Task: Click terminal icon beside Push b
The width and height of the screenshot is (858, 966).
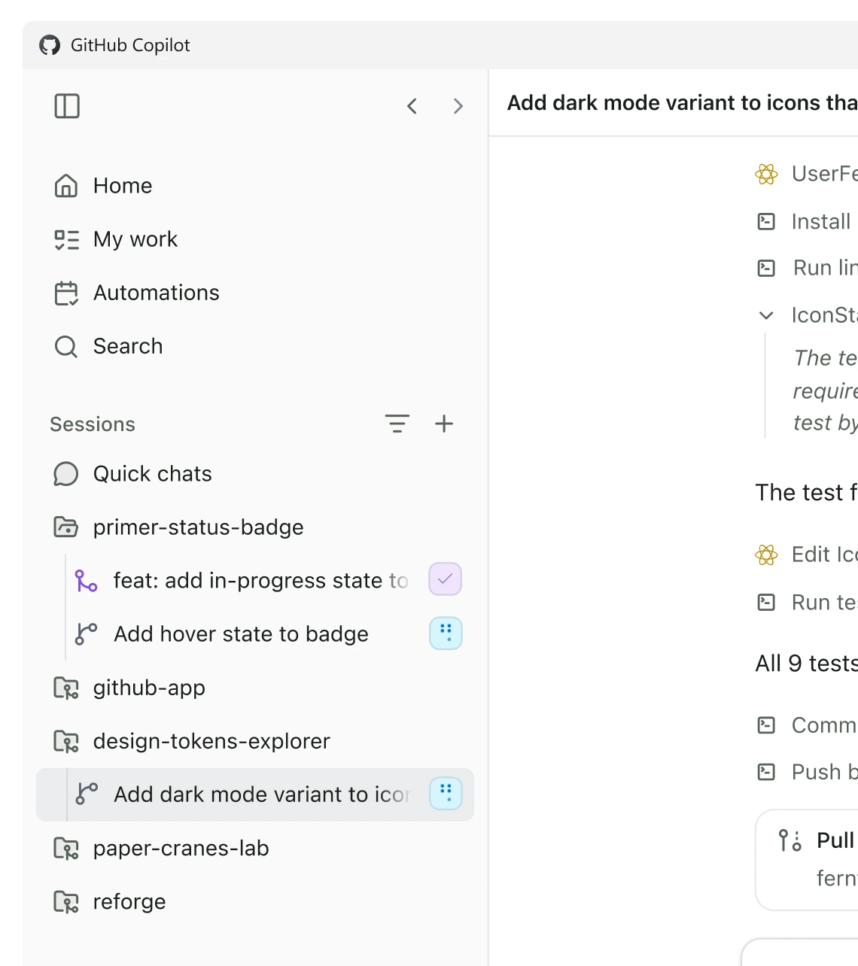Action: click(766, 772)
